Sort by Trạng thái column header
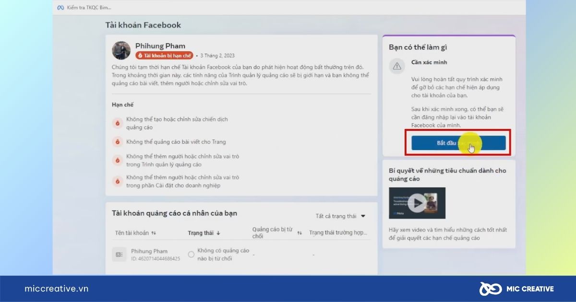The width and height of the screenshot is (576, 302). point(204,233)
